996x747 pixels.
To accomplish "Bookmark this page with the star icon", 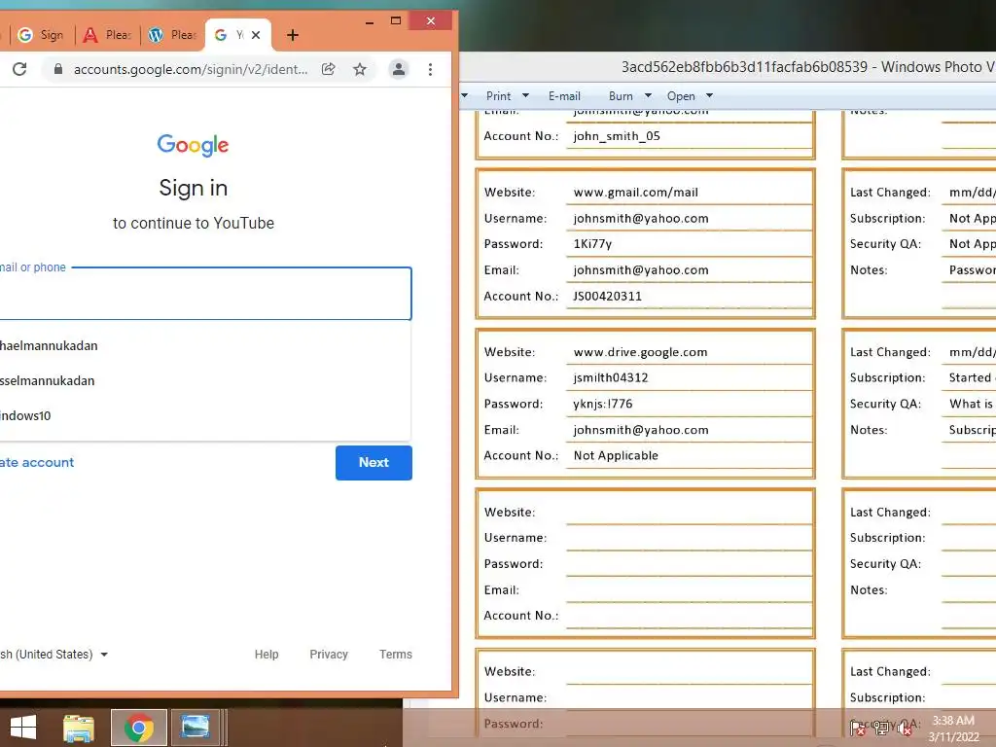I will click(x=360, y=69).
